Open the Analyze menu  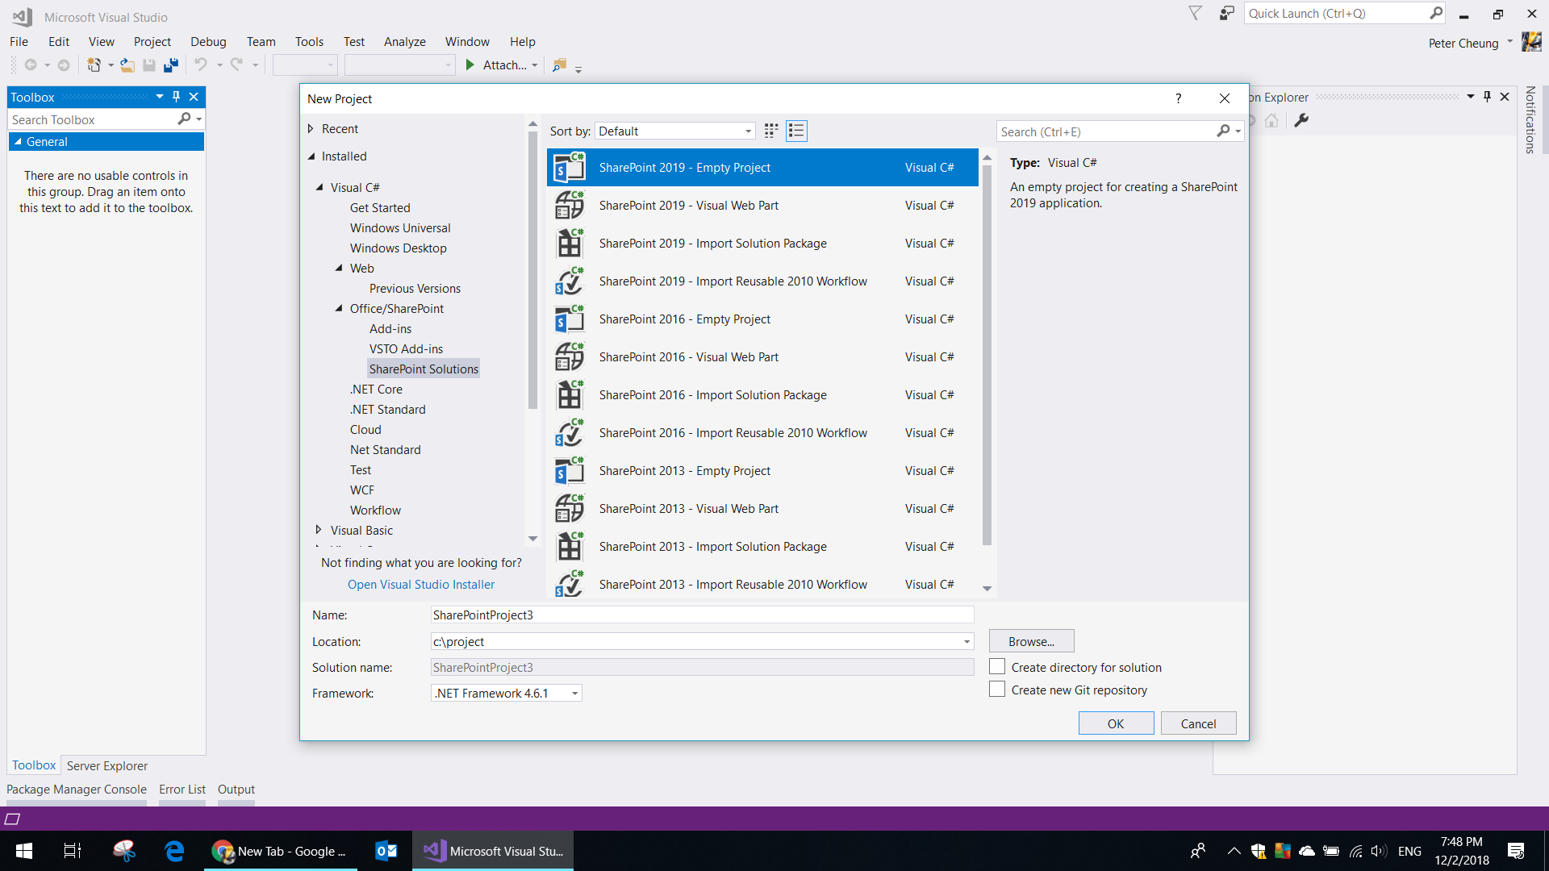click(x=405, y=42)
